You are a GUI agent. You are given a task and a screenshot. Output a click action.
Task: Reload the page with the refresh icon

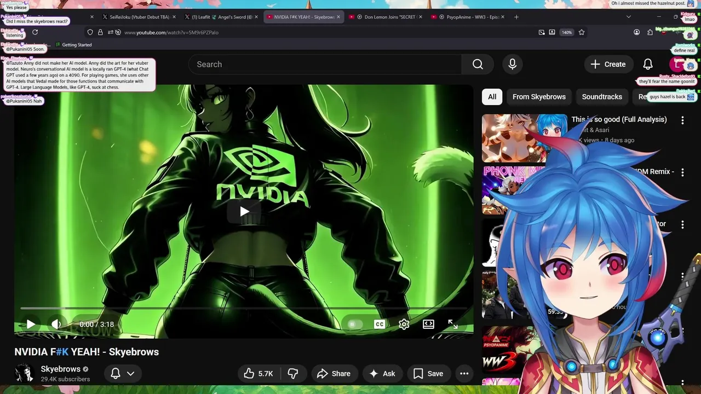click(x=35, y=32)
